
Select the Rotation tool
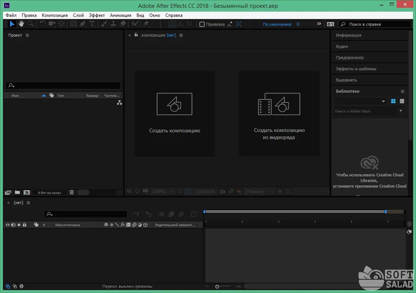(x=42, y=24)
